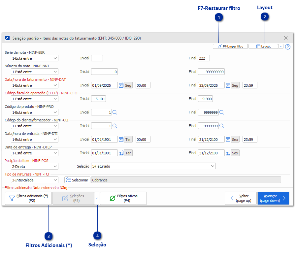Click Ter weekday button in Data/hora de entrada

[x=128, y=140]
